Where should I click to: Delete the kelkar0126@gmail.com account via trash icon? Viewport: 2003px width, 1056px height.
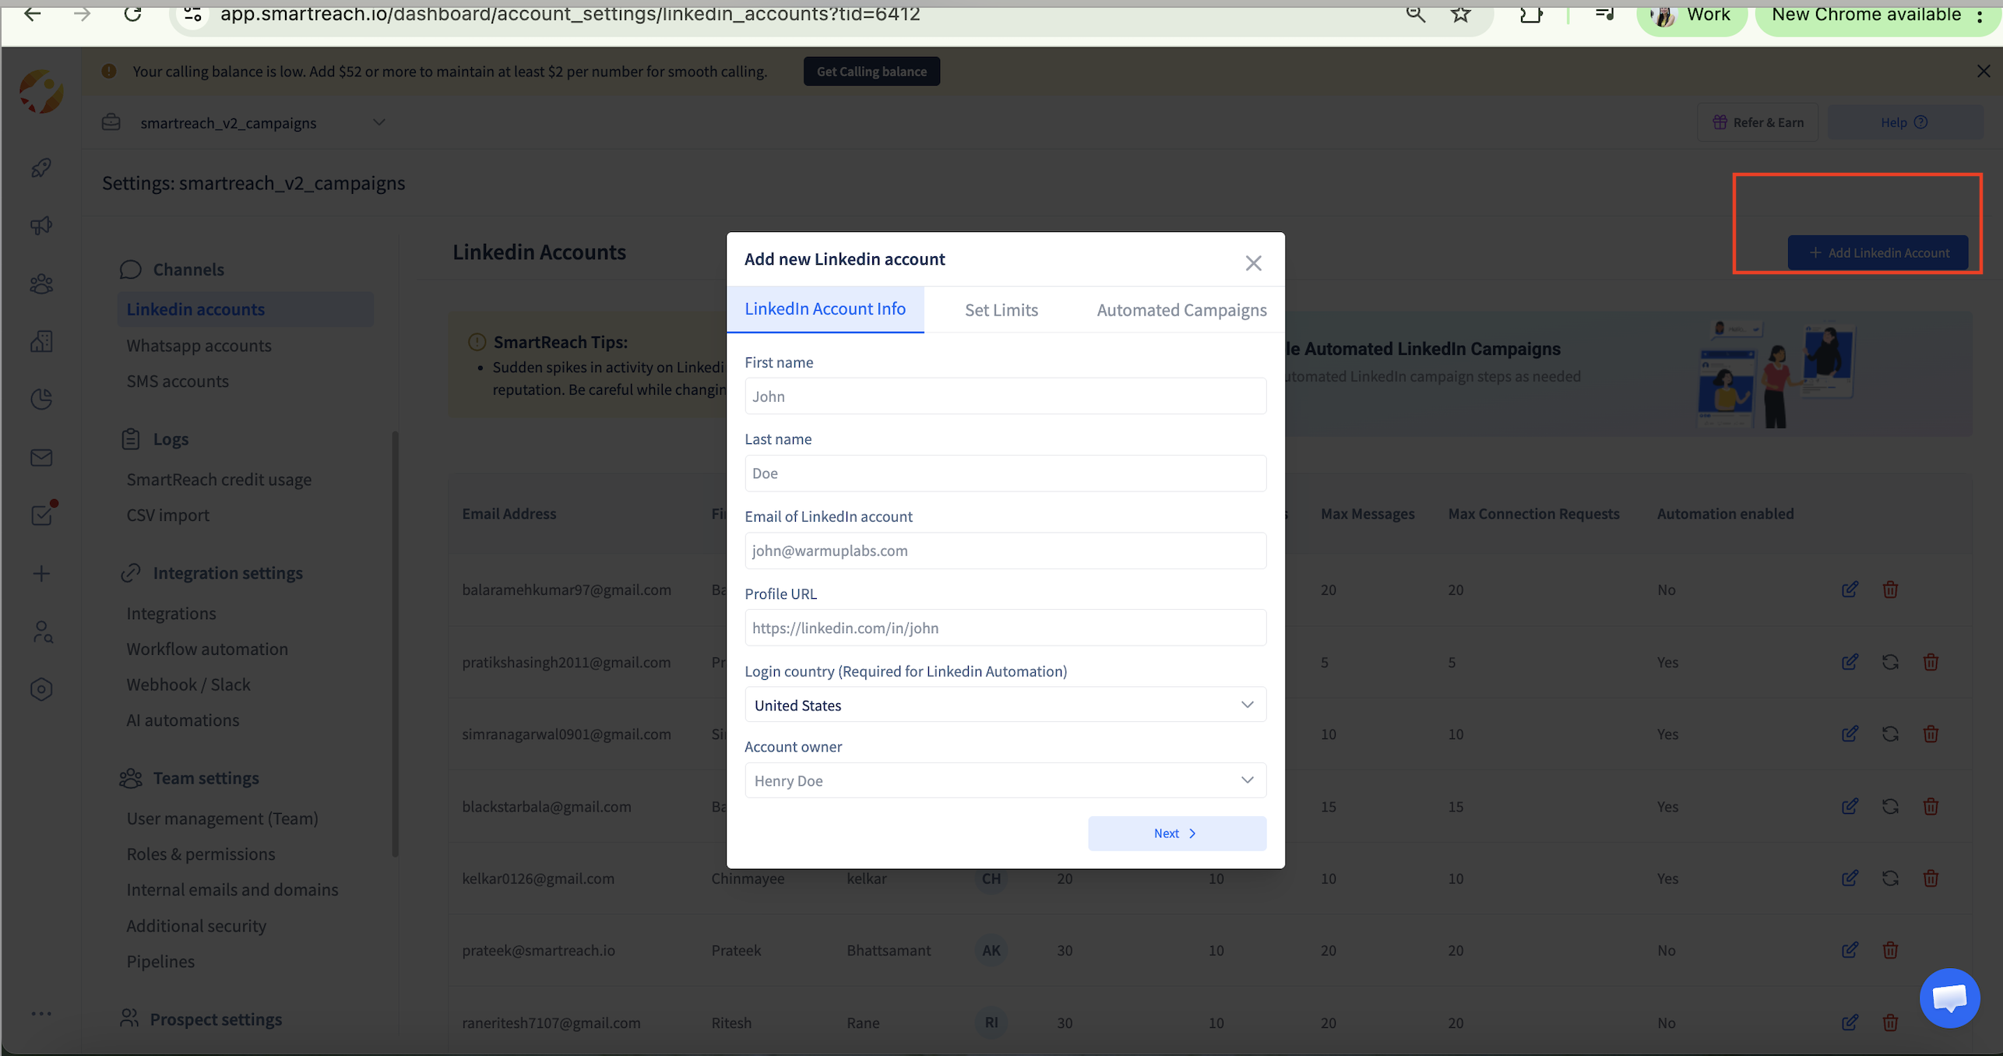pyautogui.click(x=1931, y=878)
